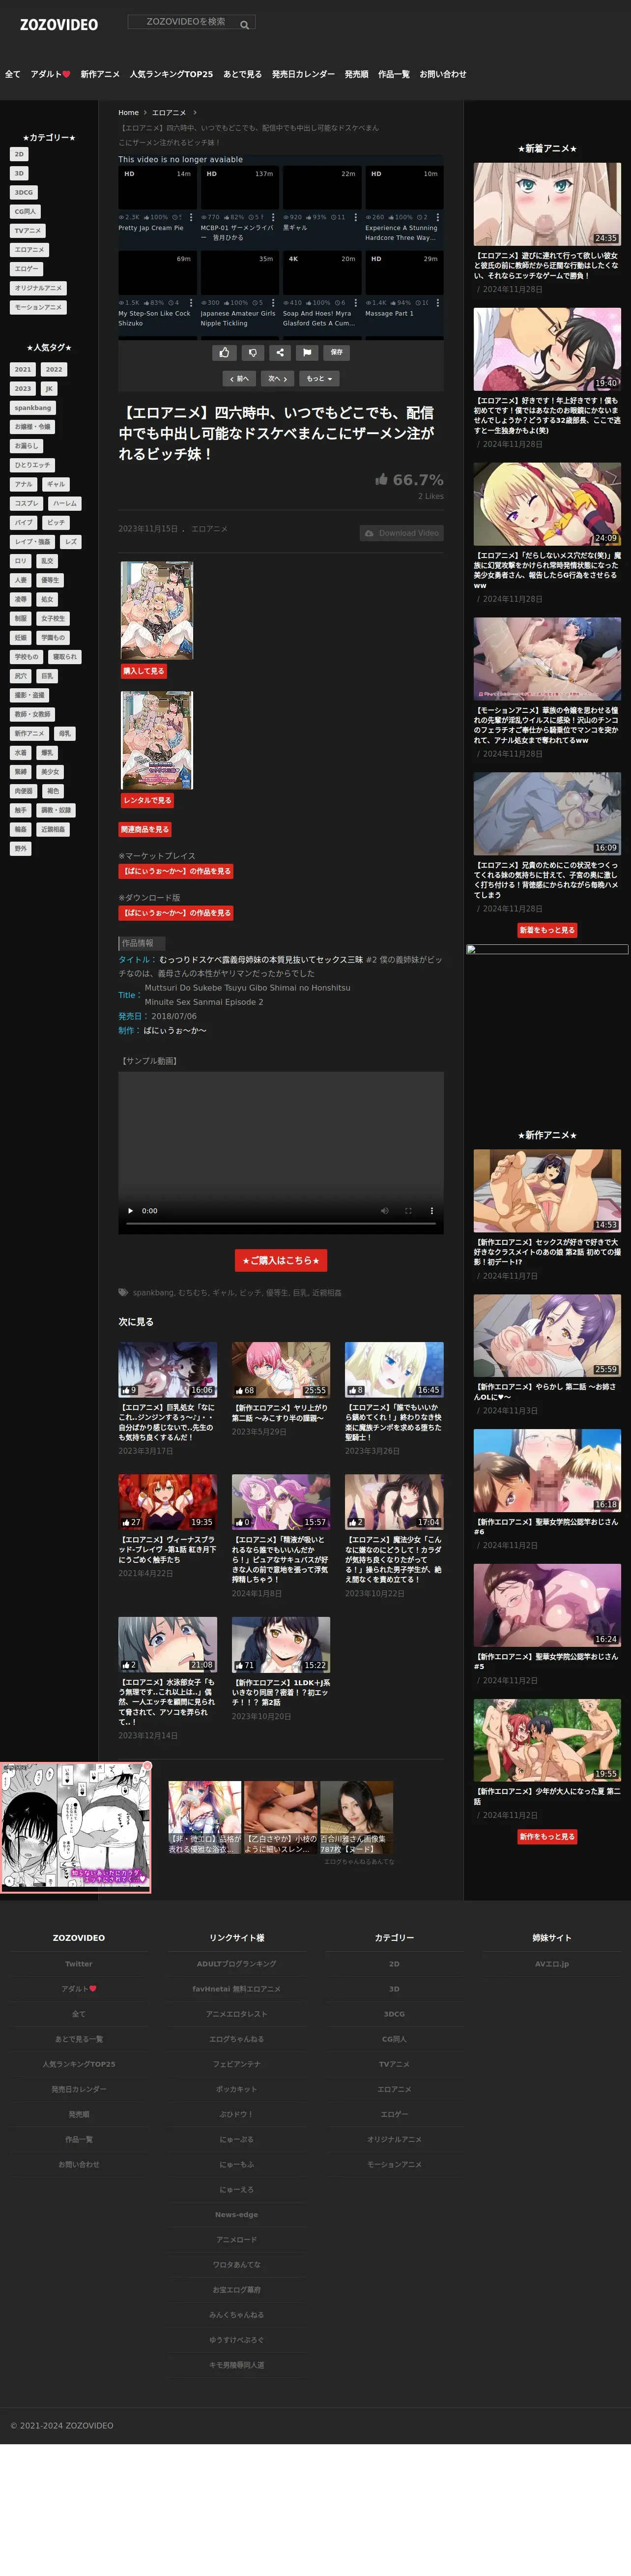The image size is (631, 2576).
Task: Select the 2D category tag
Action: (19, 154)
